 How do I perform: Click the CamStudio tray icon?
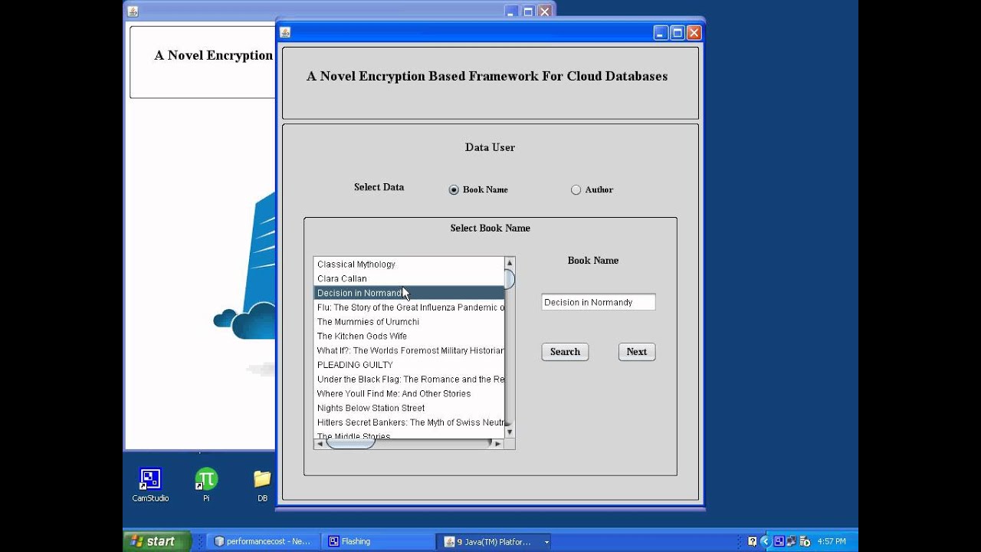(779, 541)
